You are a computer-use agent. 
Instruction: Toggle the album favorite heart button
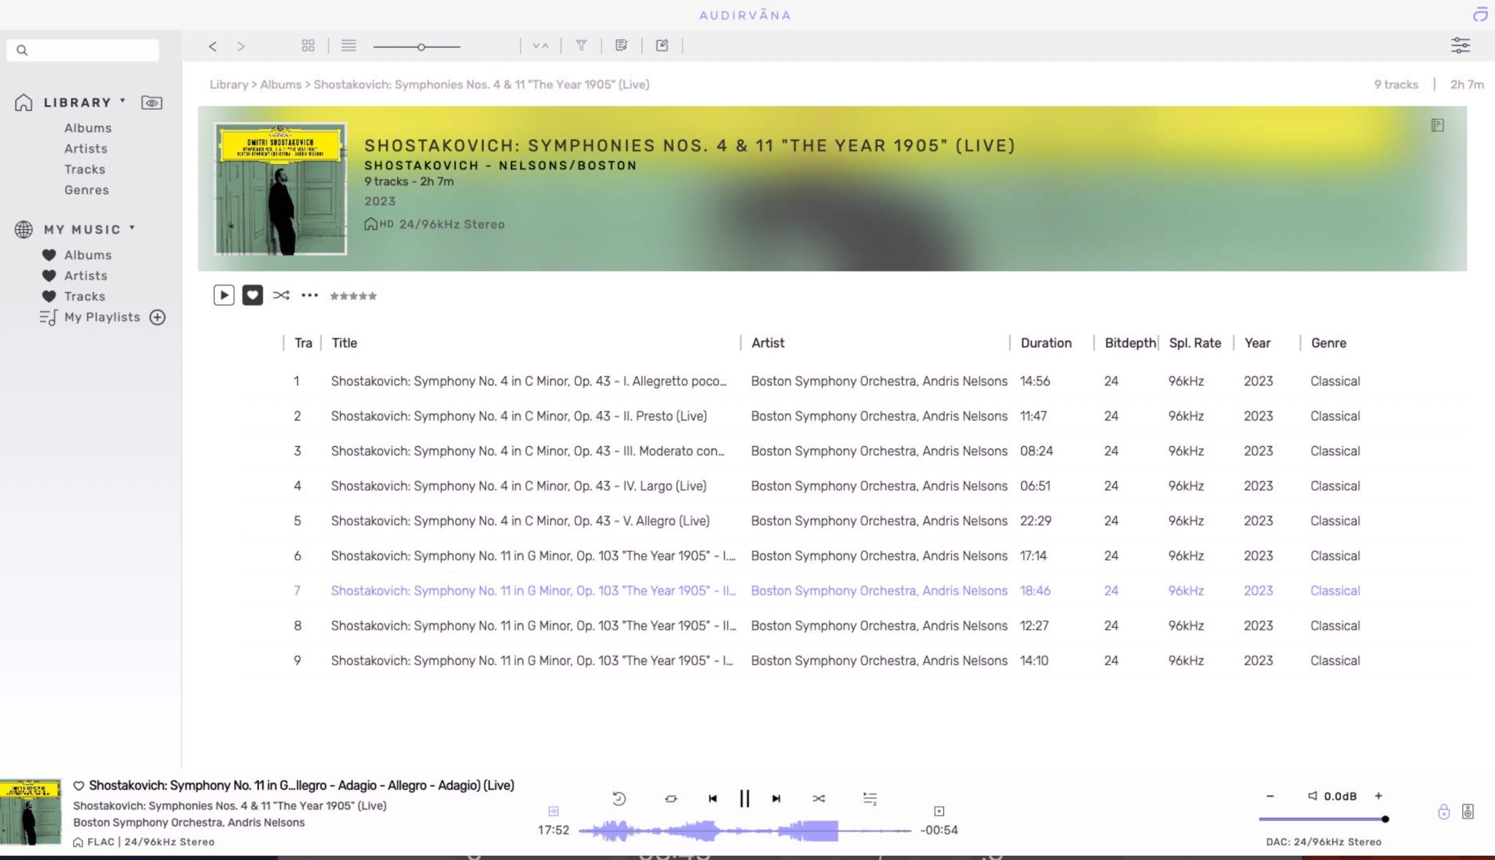(253, 295)
